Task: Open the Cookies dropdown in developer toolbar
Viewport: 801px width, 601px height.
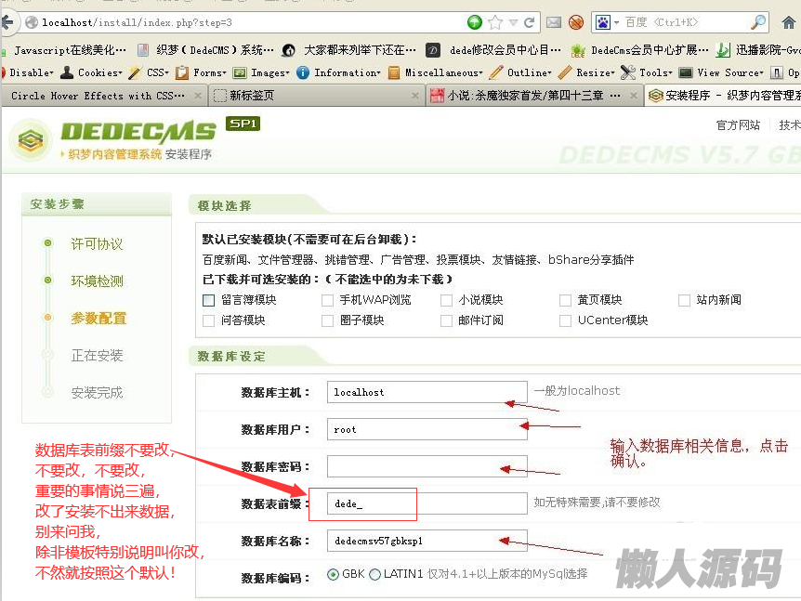Action: pyautogui.click(x=98, y=72)
